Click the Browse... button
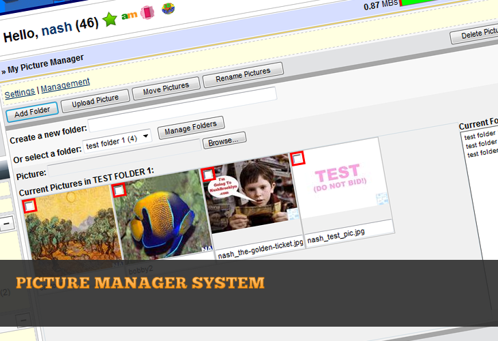 [224, 140]
